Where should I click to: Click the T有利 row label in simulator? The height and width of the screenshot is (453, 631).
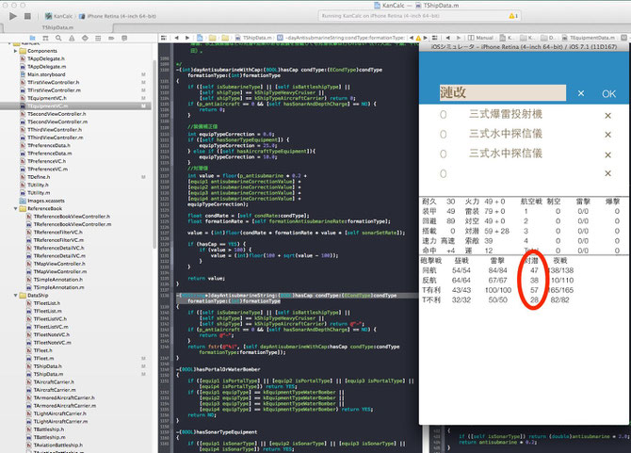[431, 290]
